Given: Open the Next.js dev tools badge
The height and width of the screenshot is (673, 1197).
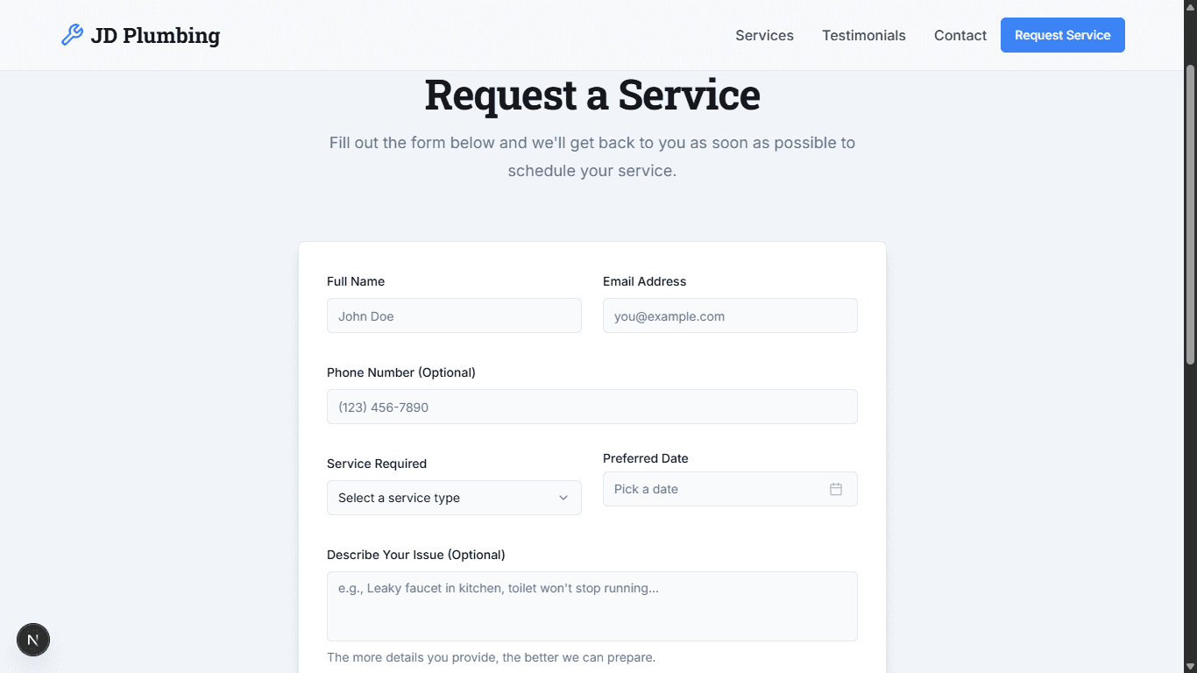Looking at the screenshot, I should [x=33, y=640].
